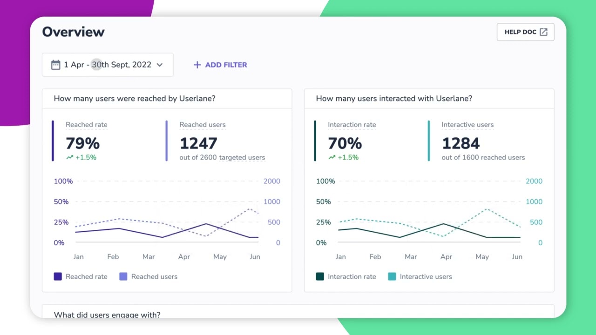Click the 'Reached users' legend label
The width and height of the screenshot is (596, 335).
coord(154,276)
